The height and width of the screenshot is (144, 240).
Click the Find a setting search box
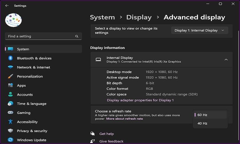(44, 36)
